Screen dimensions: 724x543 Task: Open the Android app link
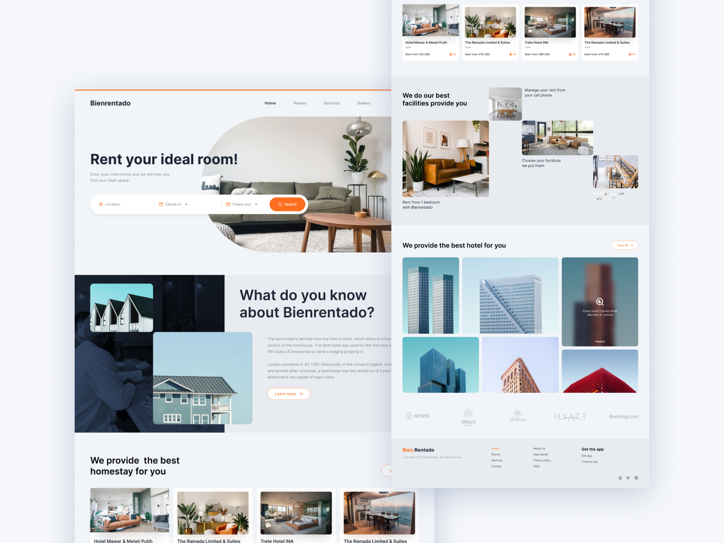tap(590, 462)
